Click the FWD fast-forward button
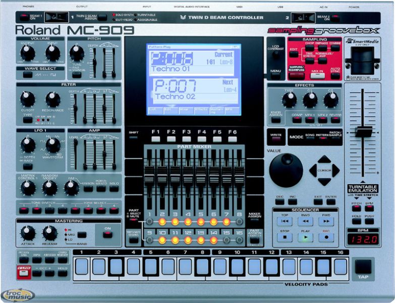 point(326,221)
